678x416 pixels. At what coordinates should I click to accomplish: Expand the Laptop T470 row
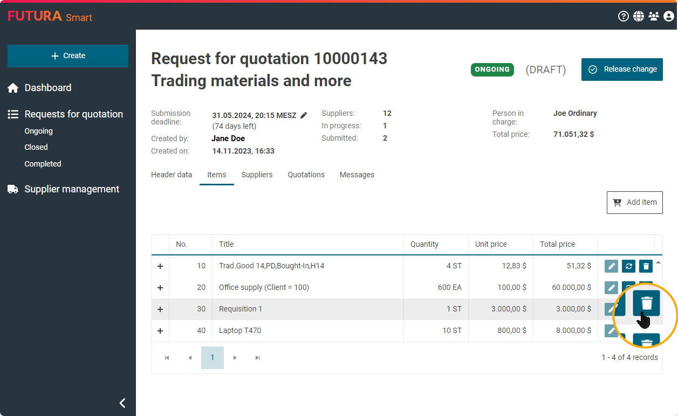160,331
